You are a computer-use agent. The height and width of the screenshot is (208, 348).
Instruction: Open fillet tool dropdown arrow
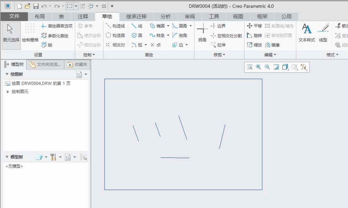191,26
